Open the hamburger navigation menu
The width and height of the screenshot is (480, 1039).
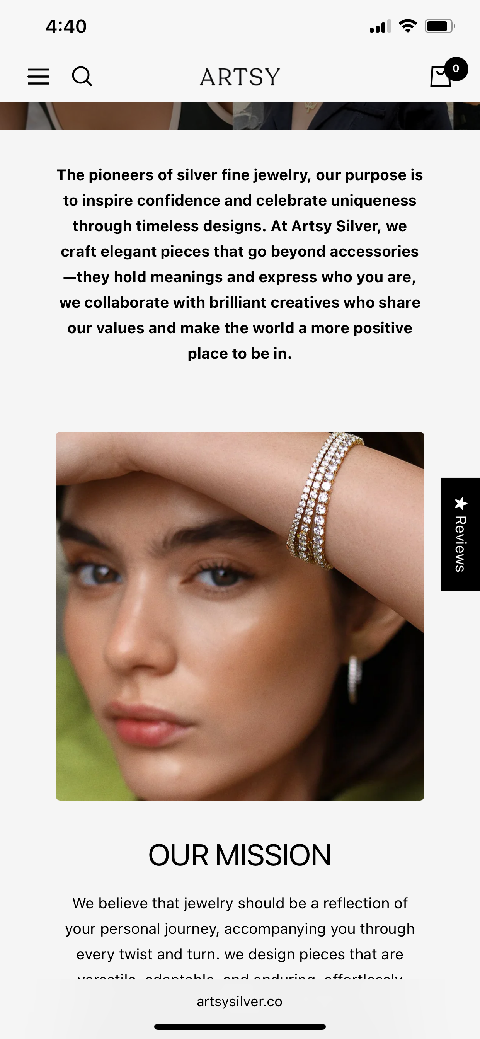click(38, 77)
